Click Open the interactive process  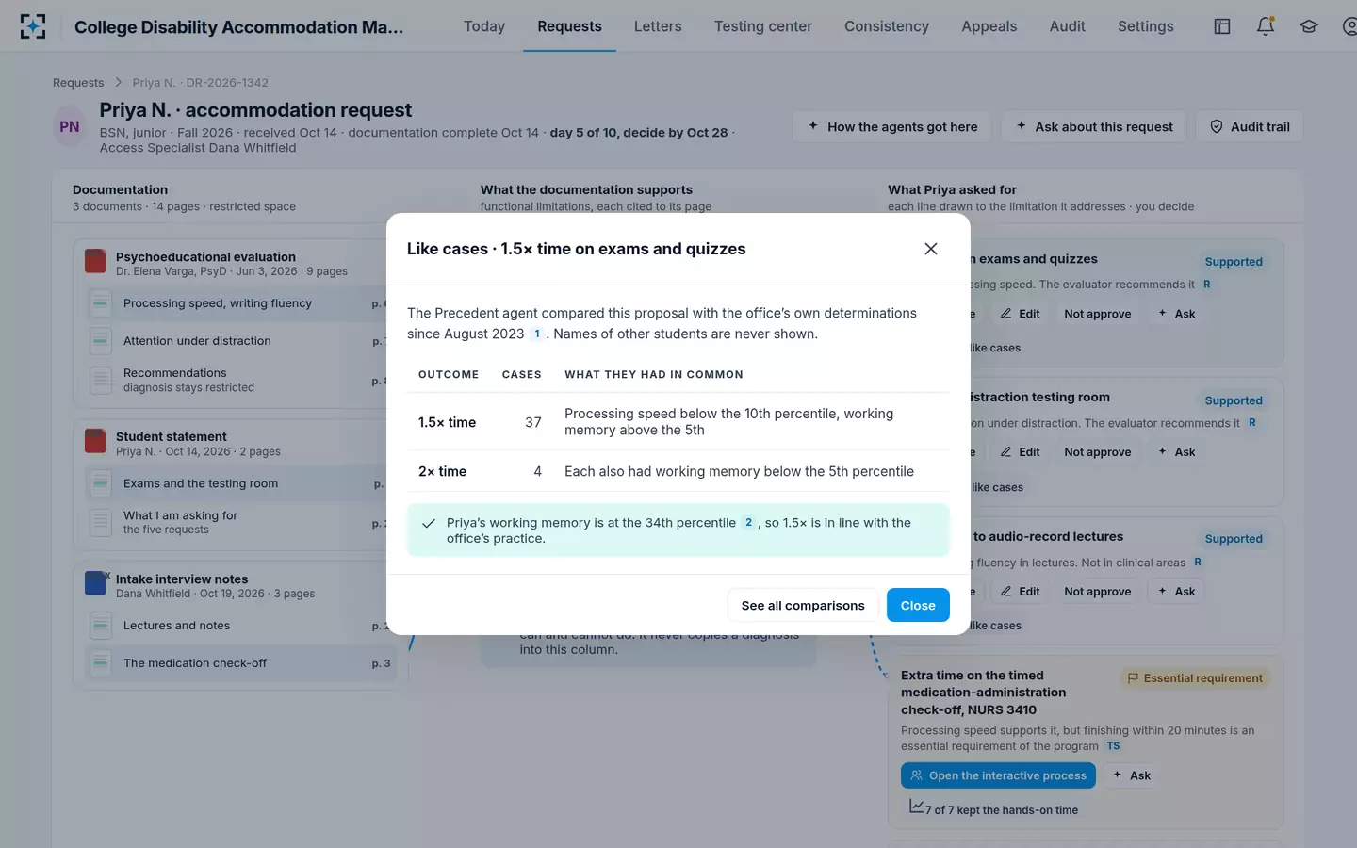pyautogui.click(x=998, y=775)
